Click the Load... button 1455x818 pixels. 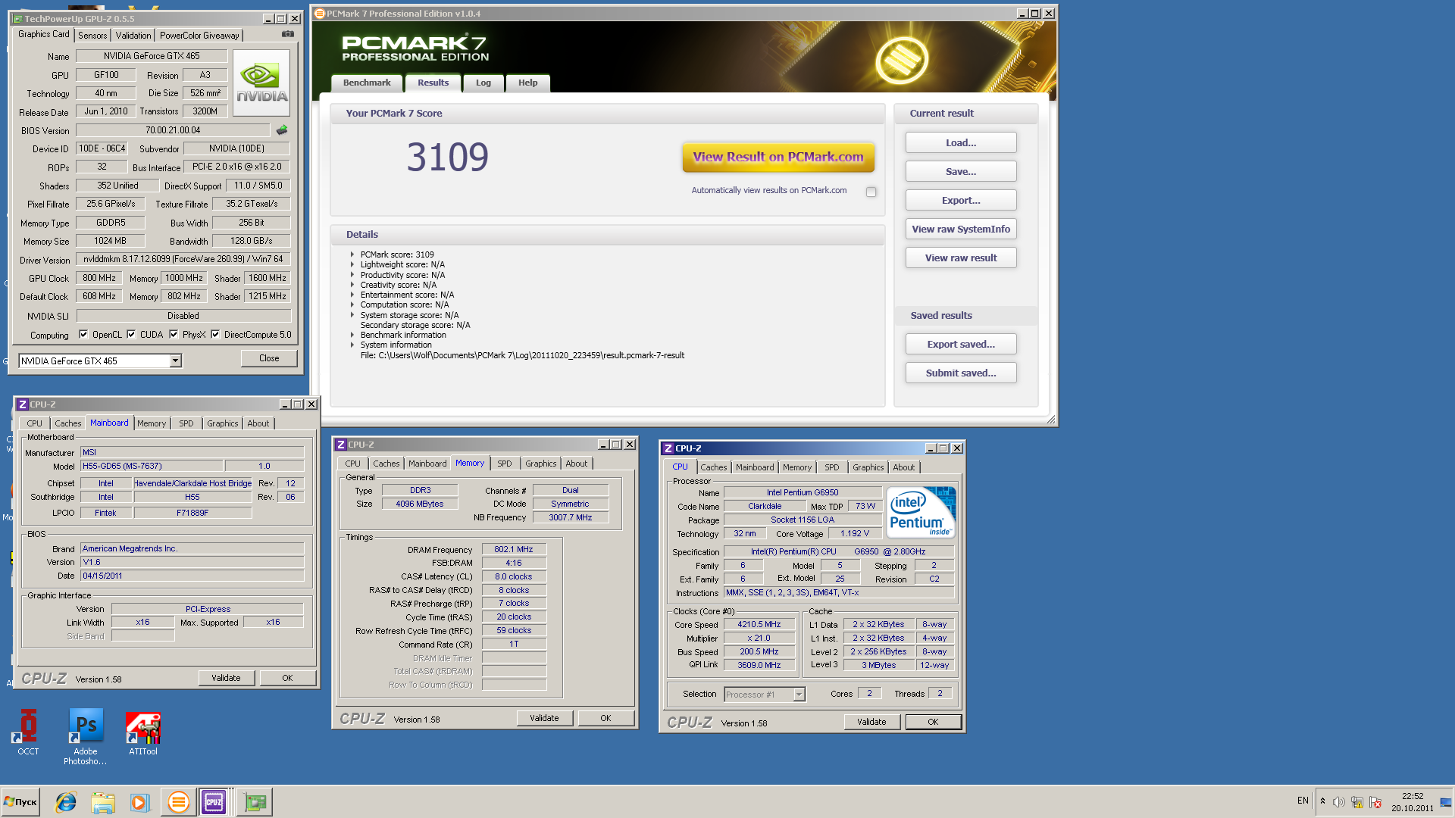coord(961,143)
